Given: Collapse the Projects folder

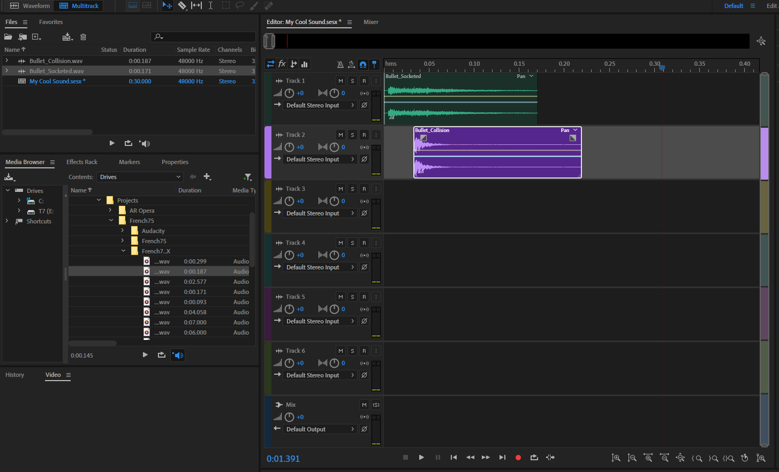Looking at the screenshot, I should tap(99, 200).
